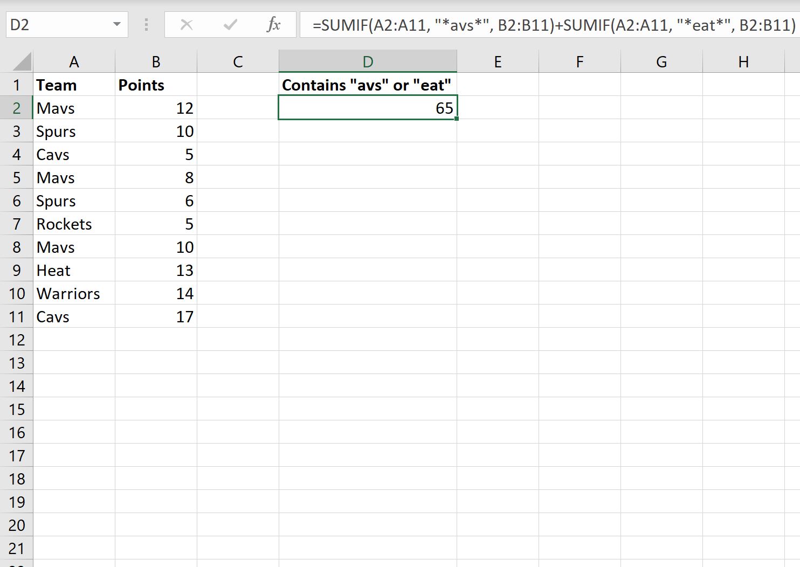800x567 pixels.
Task: Select the Contains "avs" or "eat" header cell
Action: point(368,85)
